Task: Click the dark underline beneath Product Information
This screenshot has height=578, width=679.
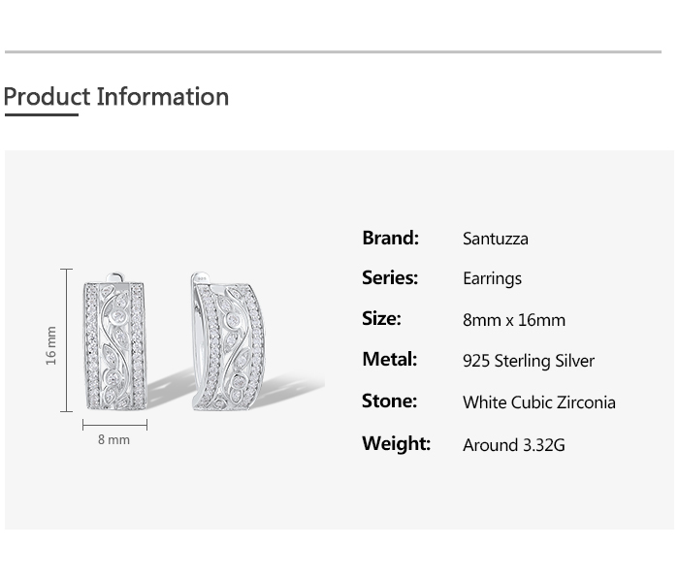Action: pos(41,115)
